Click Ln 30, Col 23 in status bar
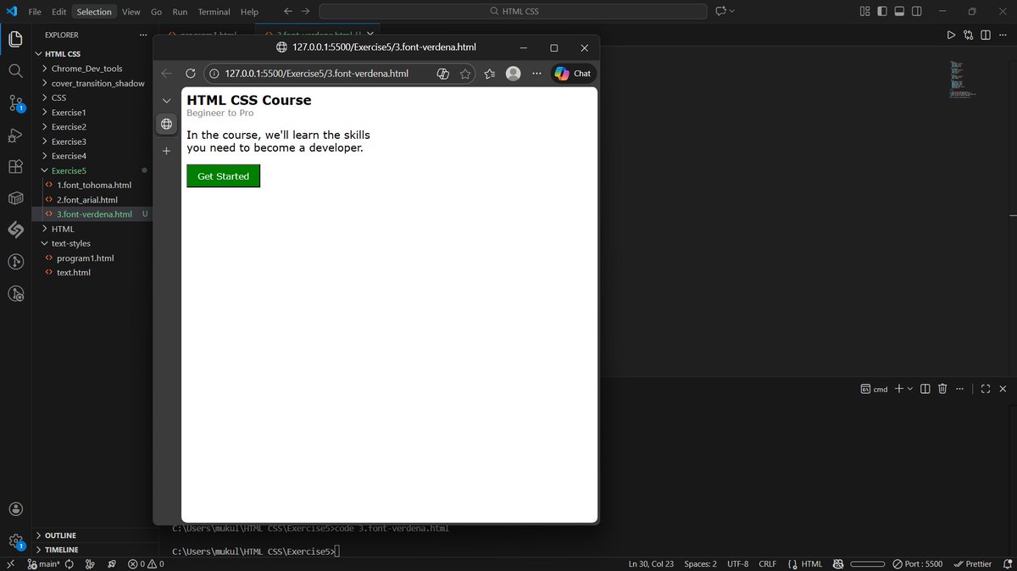The width and height of the screenshot is (1017, 571). 652,563
